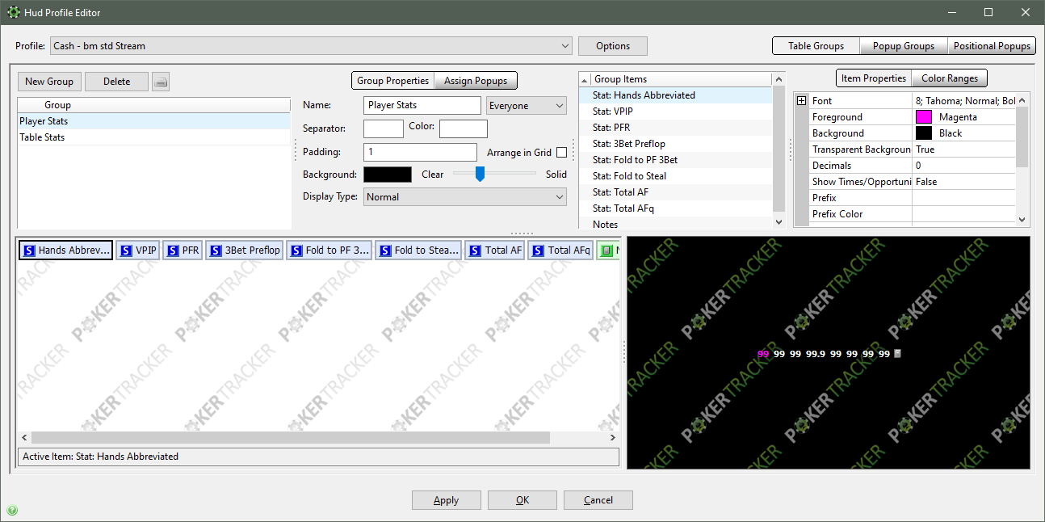Select Stat: VPIP in Group Items
This screenshot has width=1045, height=522.
click(x=676, y=112)
